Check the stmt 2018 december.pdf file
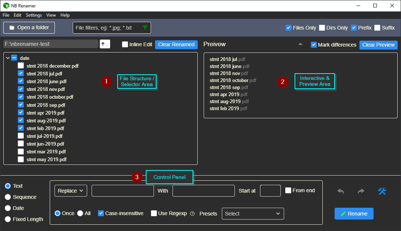Viewport: 401px width, 231px height. click(x=21, y=66)
